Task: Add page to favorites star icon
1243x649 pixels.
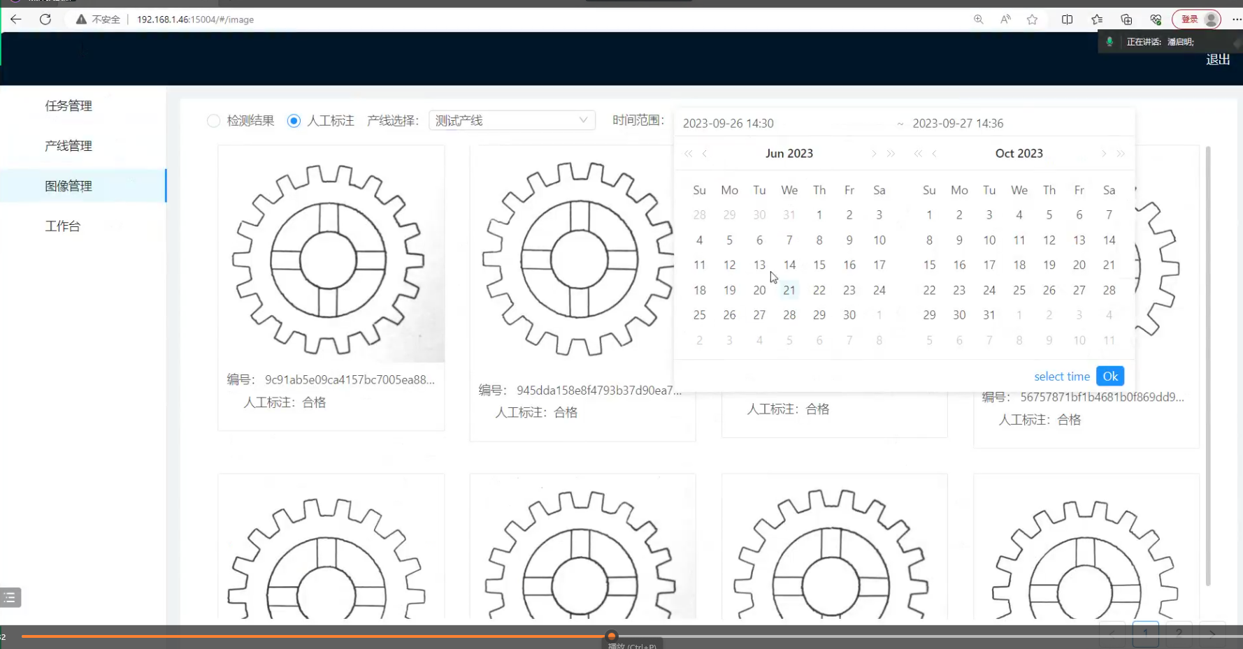Action: (1032, 20)
